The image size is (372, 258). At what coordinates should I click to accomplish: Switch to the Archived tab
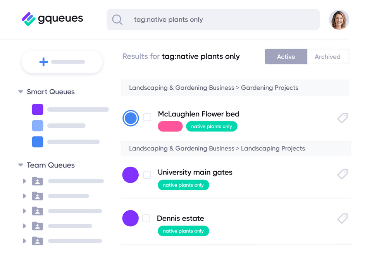tap(327, 56)
